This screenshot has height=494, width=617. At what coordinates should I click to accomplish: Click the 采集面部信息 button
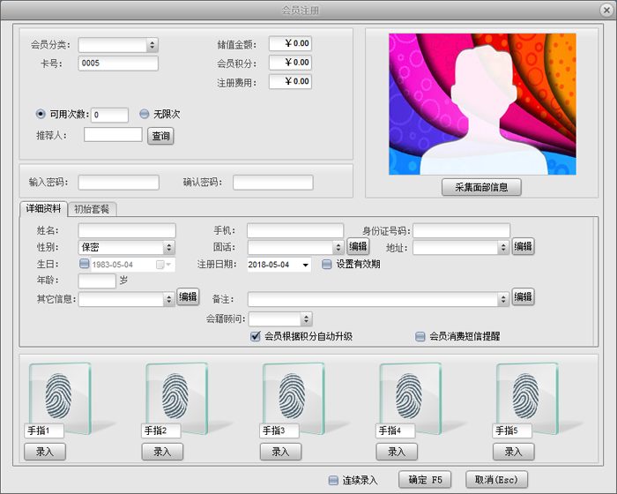481,187
